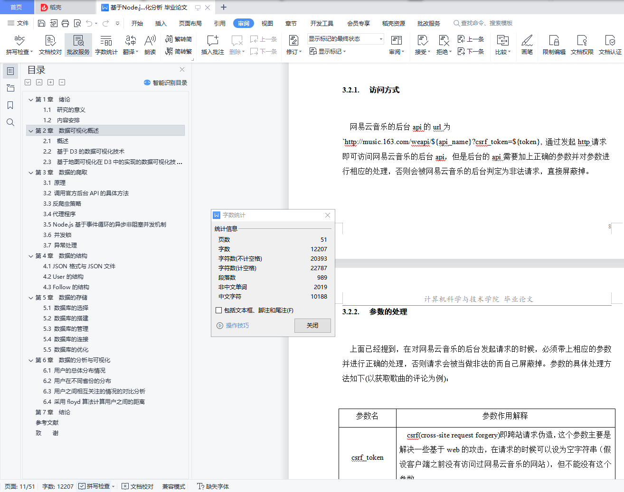Go to next revision with 下一条
624x492 pixels.
click(x=471, y=51)
